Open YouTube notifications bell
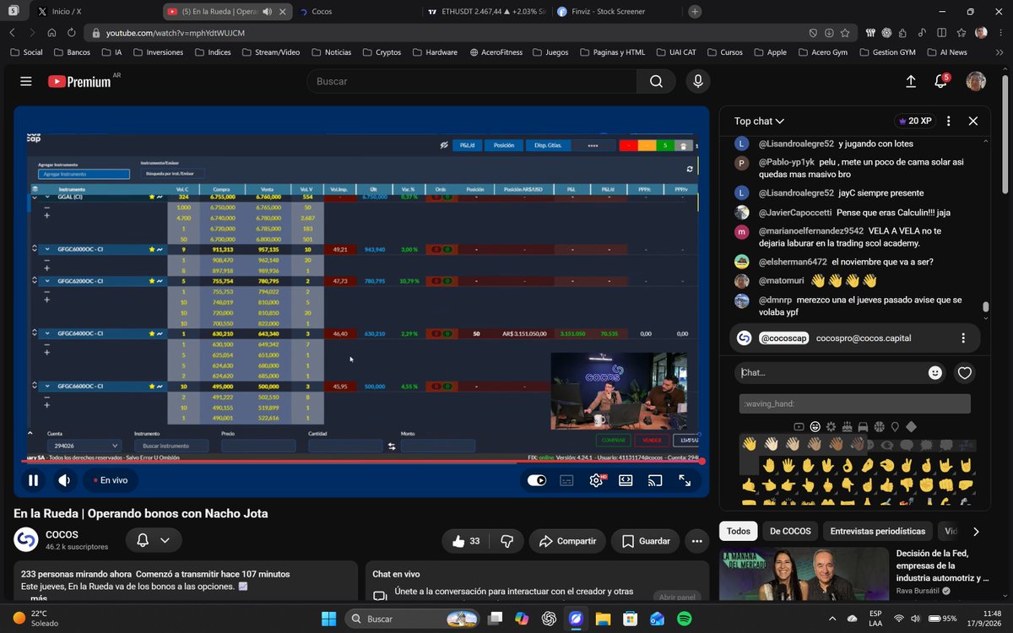 click(x=940, y=81)
